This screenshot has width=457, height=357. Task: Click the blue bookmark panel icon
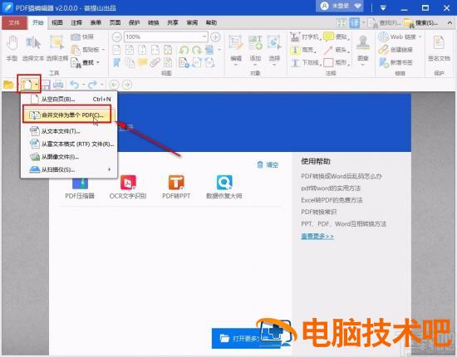[116, 62]
